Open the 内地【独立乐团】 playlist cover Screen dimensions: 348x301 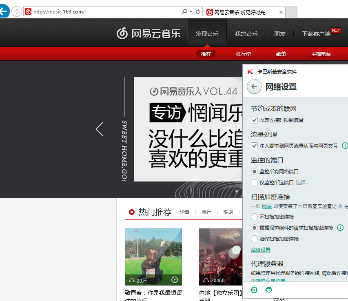click(221, 257)
